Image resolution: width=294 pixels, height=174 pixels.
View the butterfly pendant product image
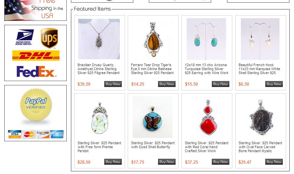click(152, 117)
